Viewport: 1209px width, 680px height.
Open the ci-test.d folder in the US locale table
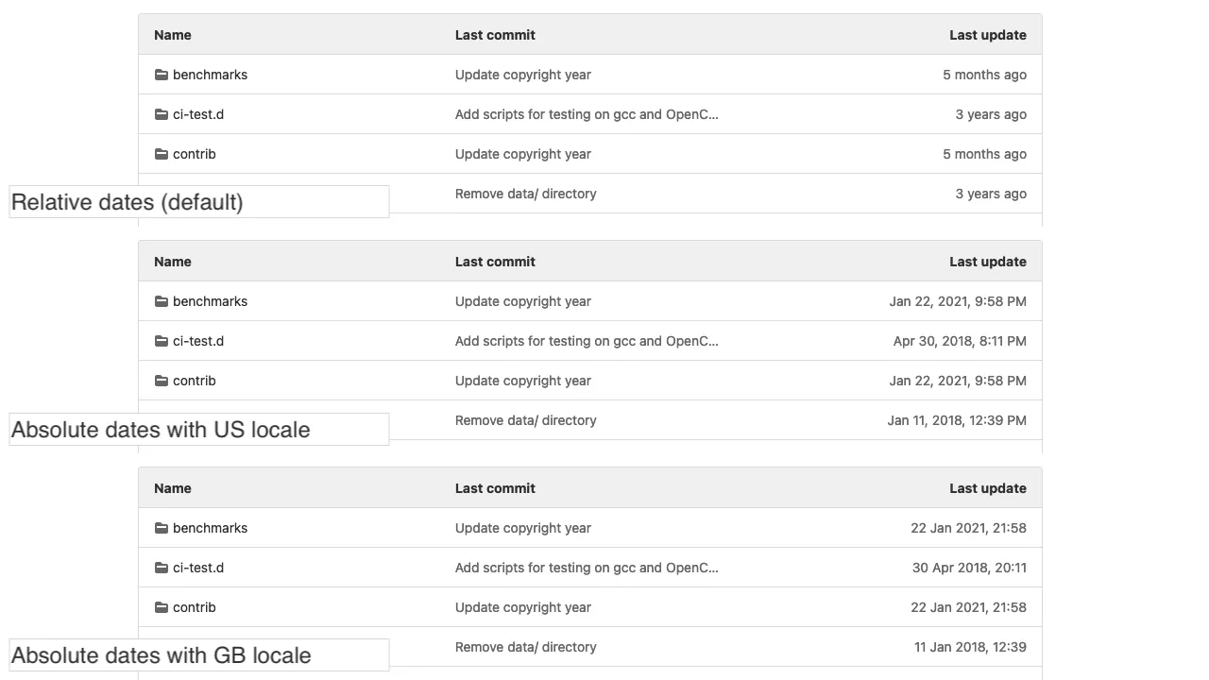(x=198, y=341)
